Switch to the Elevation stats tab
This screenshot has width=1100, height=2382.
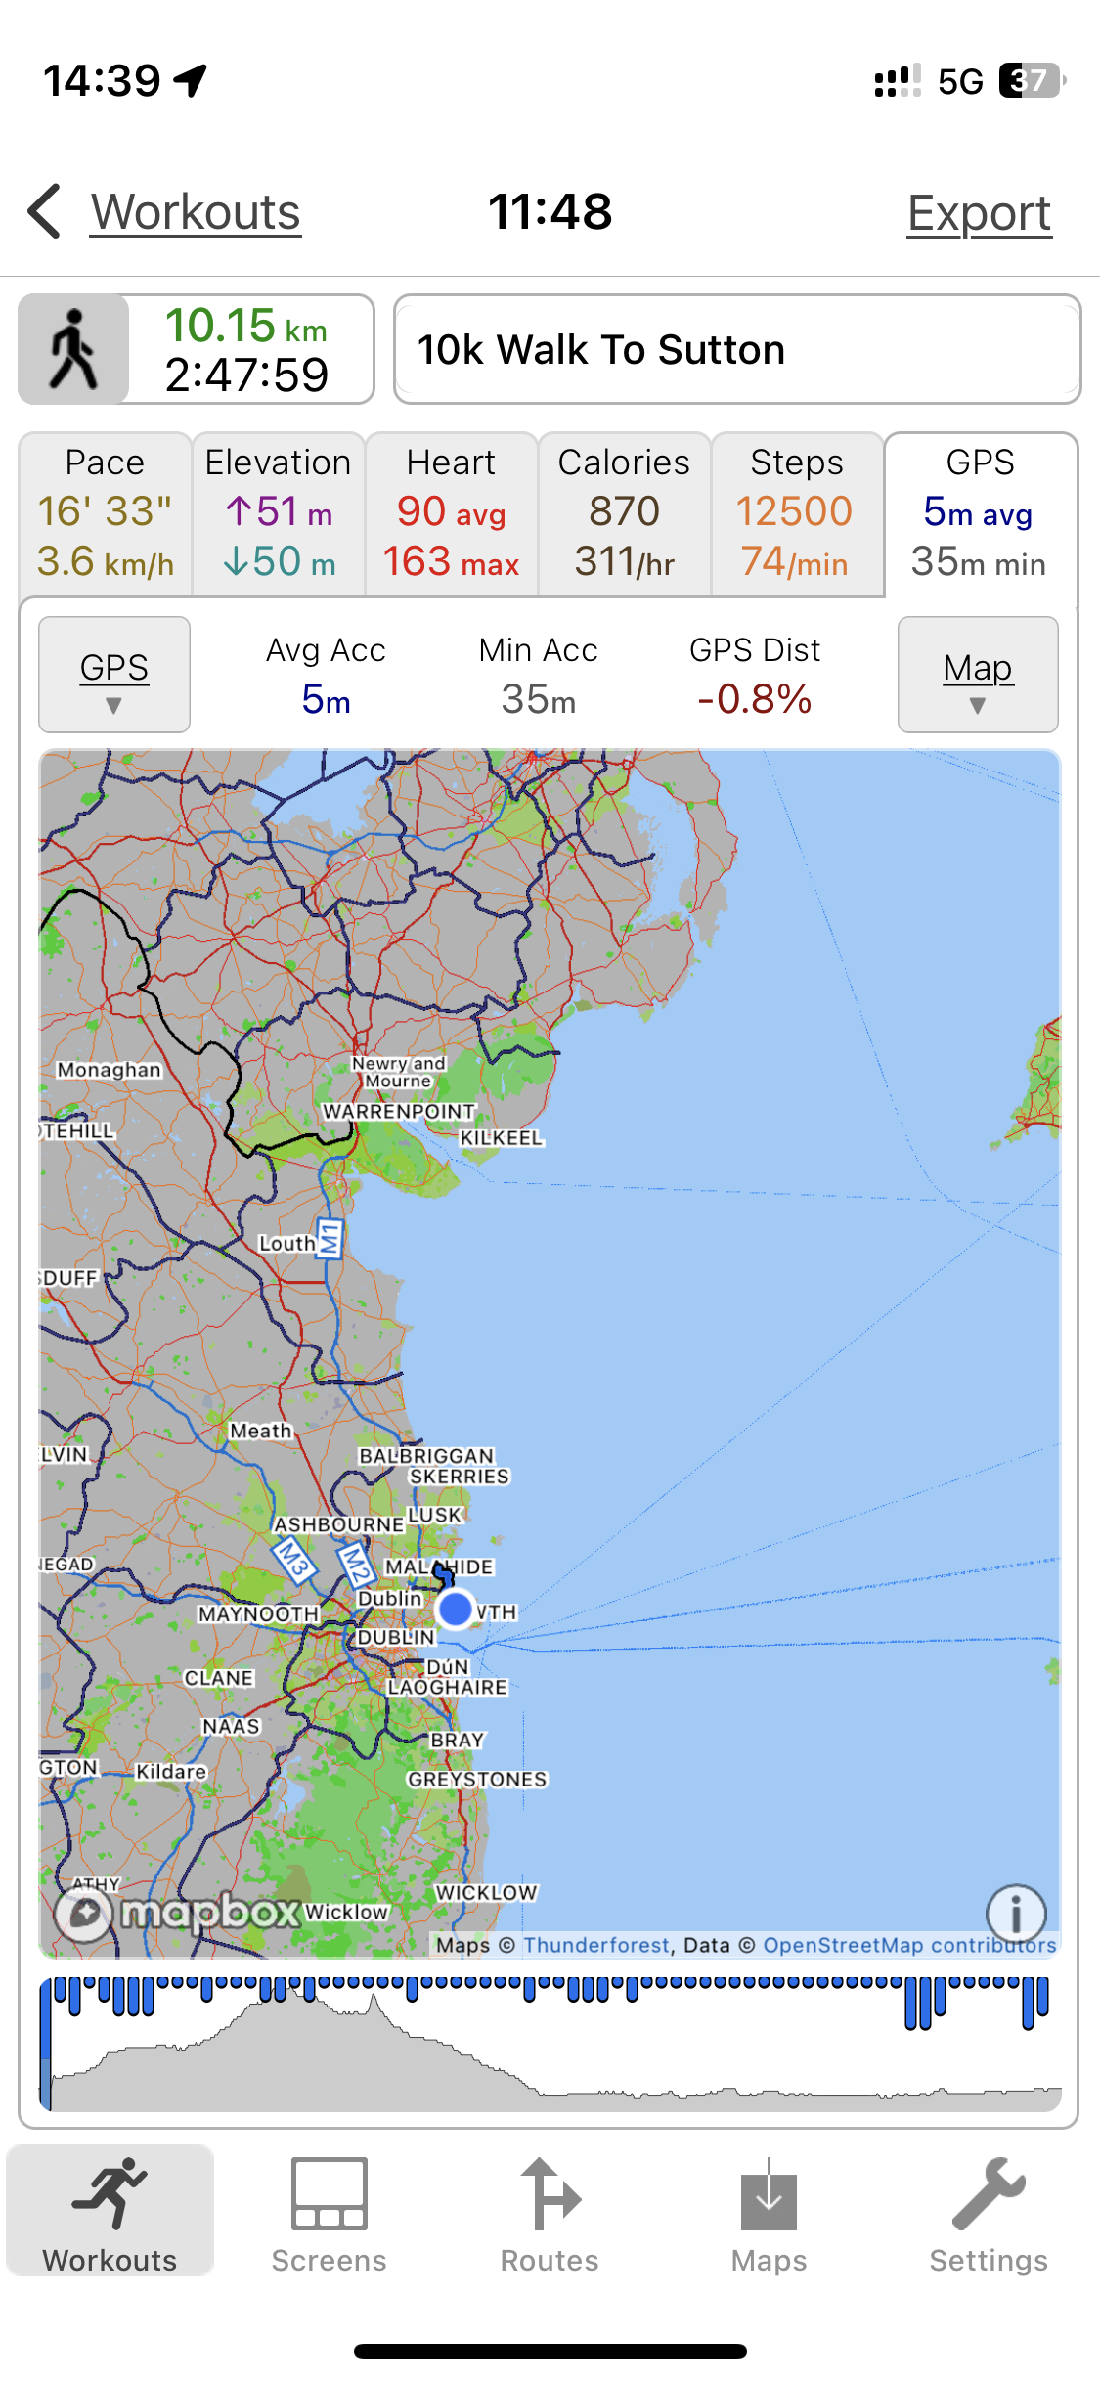click(279, 513)
